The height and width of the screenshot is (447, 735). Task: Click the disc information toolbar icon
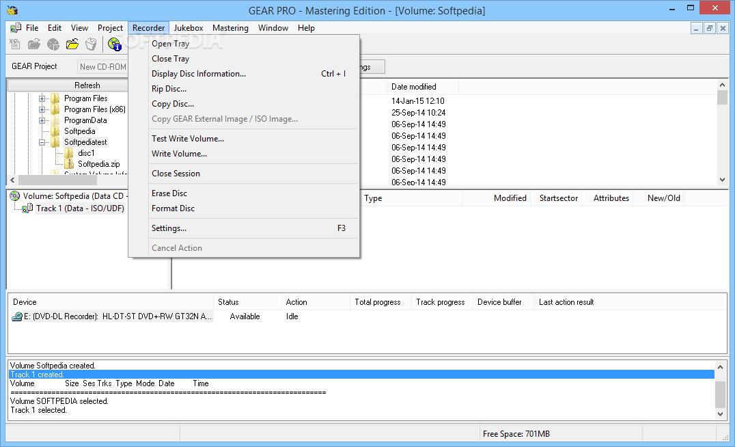click(x=114, y=44)
